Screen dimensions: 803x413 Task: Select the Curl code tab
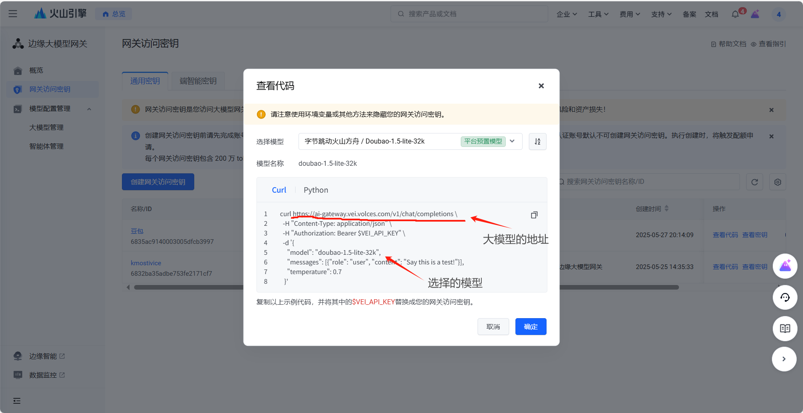coord(279,190)
